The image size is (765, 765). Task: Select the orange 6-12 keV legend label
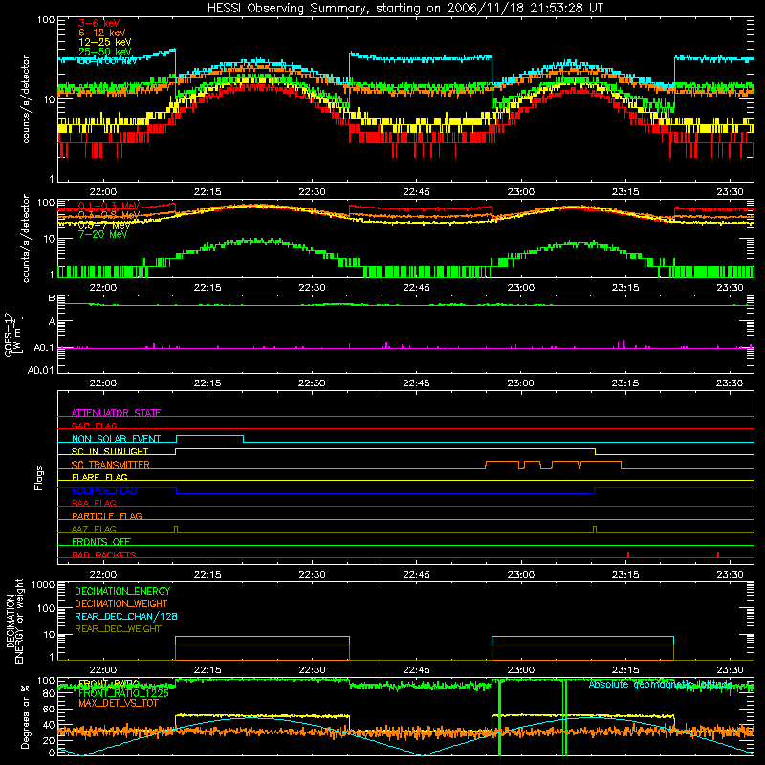(x=102, y=33)
